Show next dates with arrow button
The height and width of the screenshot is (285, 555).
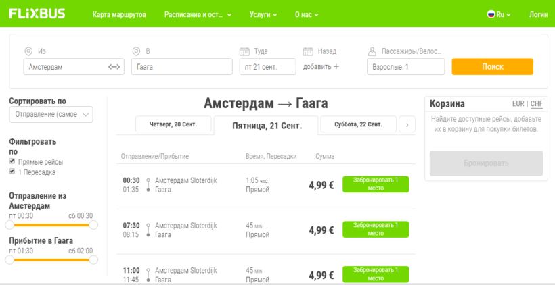[407, 124]
